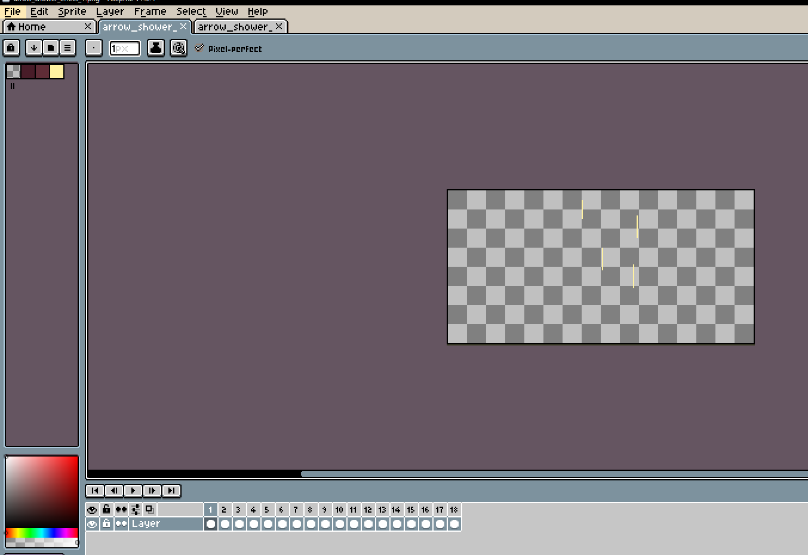Click the palette lock (edit mode) icon
The height and width of the screenshot is (555, 808).
pyautogui.click(x=11, y=48)
